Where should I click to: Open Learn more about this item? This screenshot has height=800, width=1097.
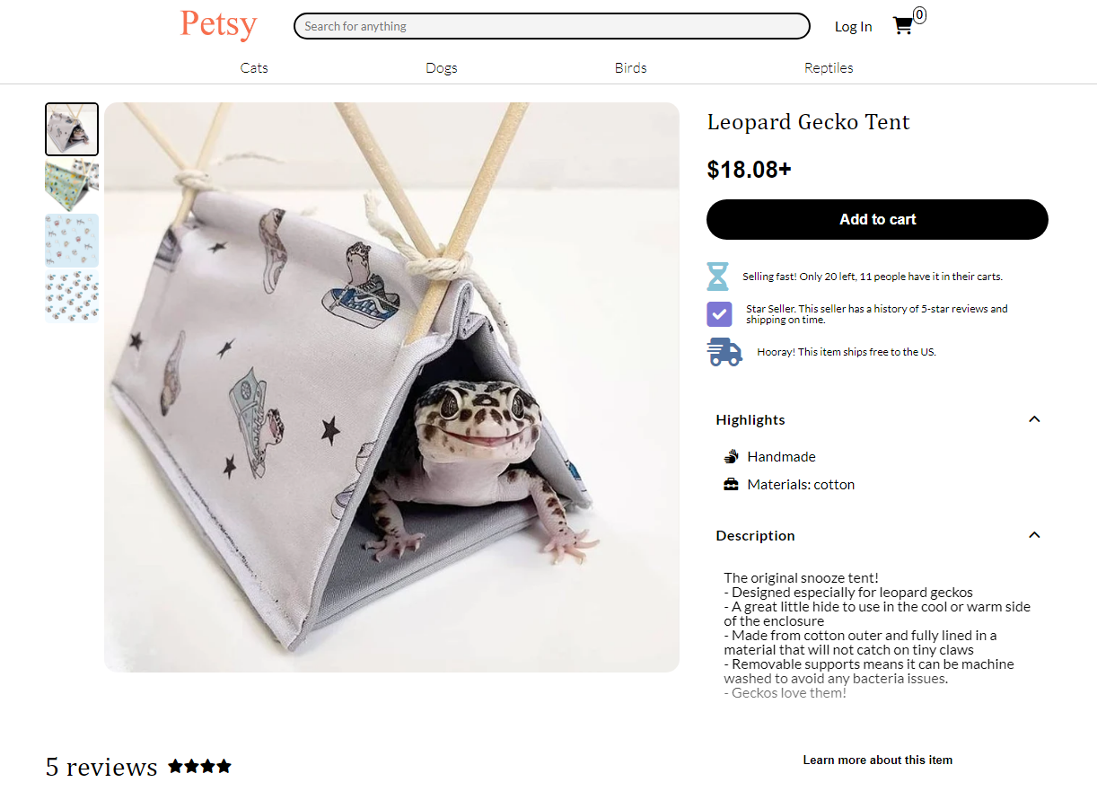click(877, 760)
